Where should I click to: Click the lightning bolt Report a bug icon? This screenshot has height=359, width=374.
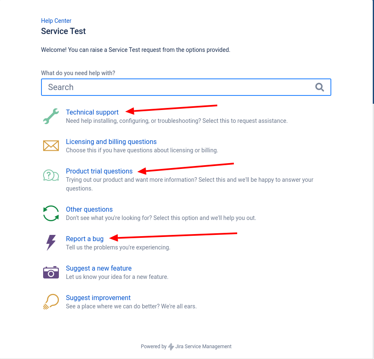click(51, 243)
